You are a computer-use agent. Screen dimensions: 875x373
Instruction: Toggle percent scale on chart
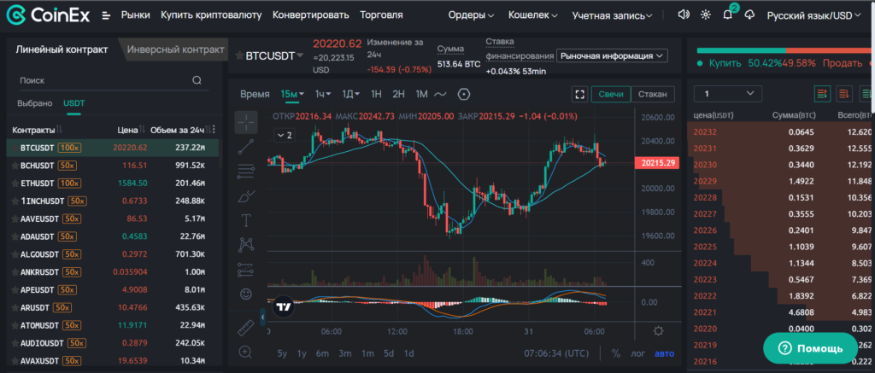pyautogui.click(x=616, y=353)
